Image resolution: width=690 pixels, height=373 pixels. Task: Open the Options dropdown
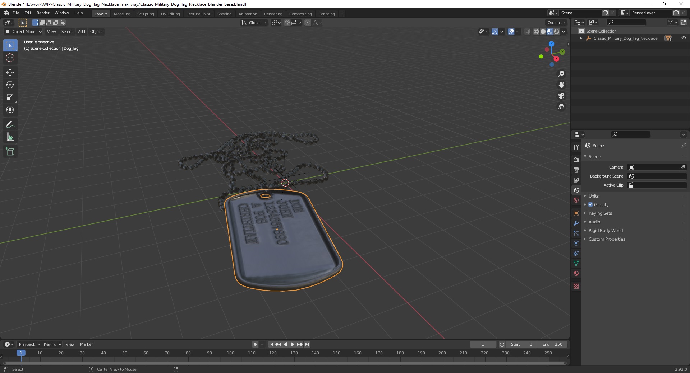(556, 23)
